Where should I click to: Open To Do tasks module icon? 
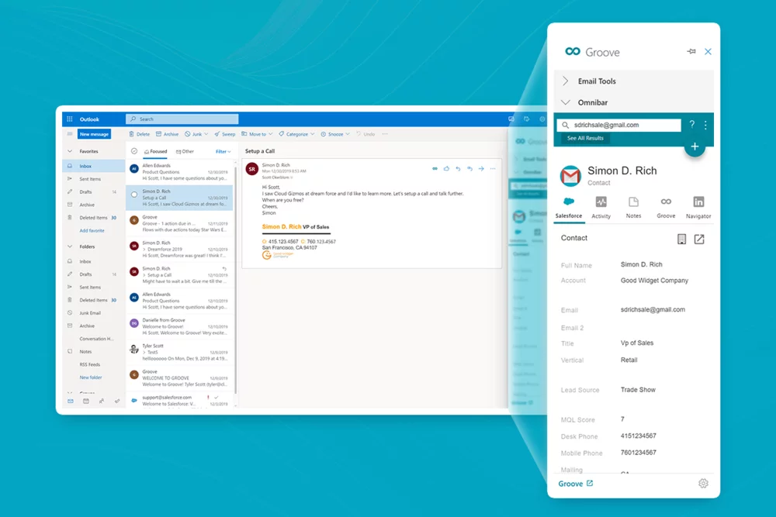[117, 401]
